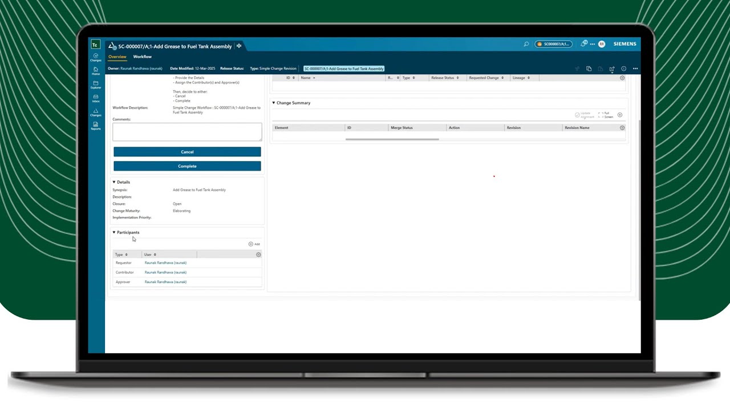Toggle Full Screen in Change Summary
730x411 pixels.
(x=606, y=115)
